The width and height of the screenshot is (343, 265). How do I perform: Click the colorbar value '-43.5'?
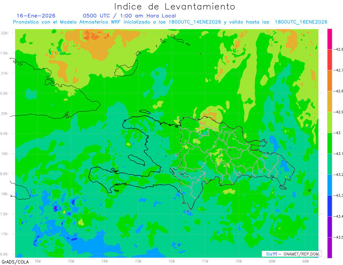pos(338,237)
